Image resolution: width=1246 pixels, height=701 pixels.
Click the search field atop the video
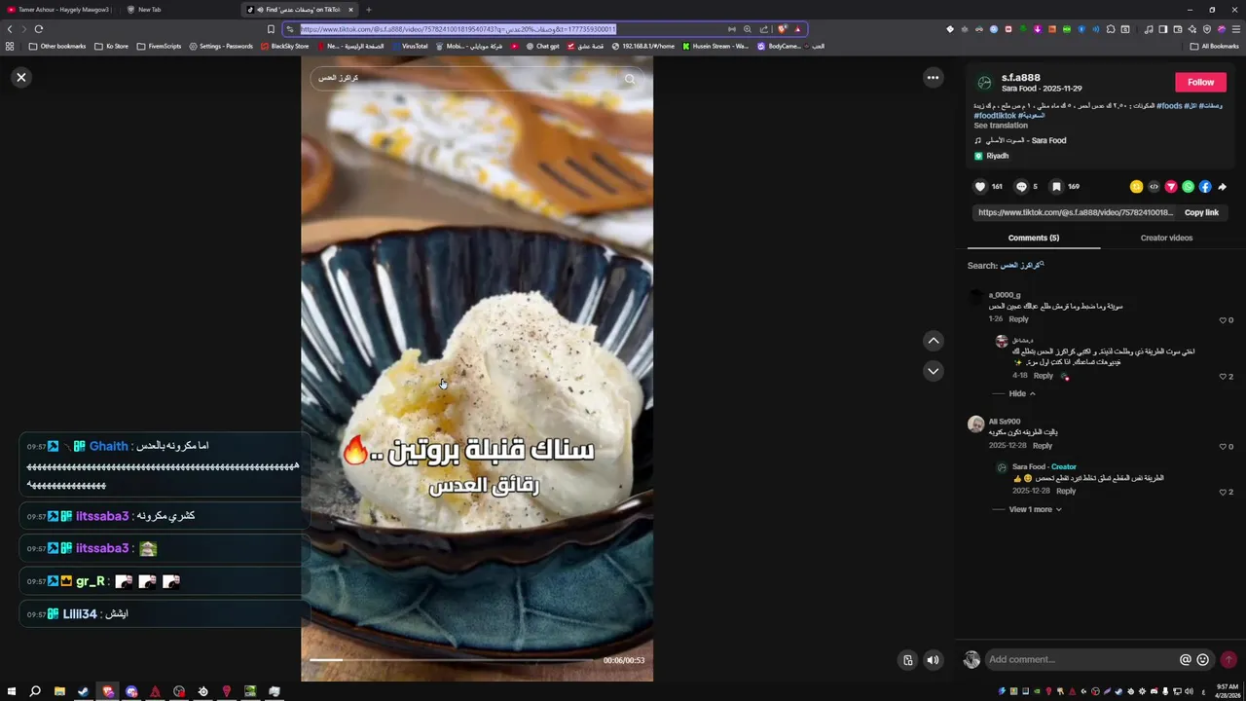tap(467, 78)
